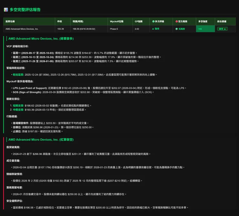Click the heading ending in (綠軍做多)
This screenshot has width=239, height=216.
(x=41, y=39)
